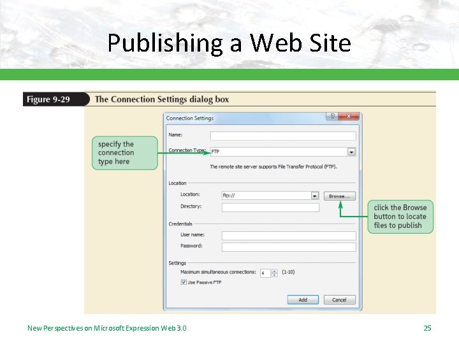Click the Cancel button
Screen dimensions: 459x344
coord(340,300)
